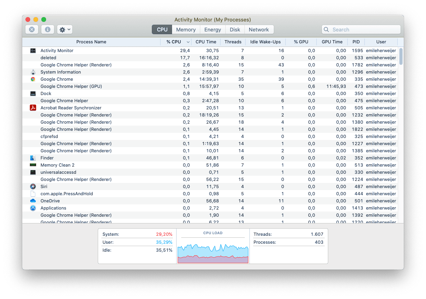
Task: Switch to the CPU tab
Action: (x=162, y=29)
